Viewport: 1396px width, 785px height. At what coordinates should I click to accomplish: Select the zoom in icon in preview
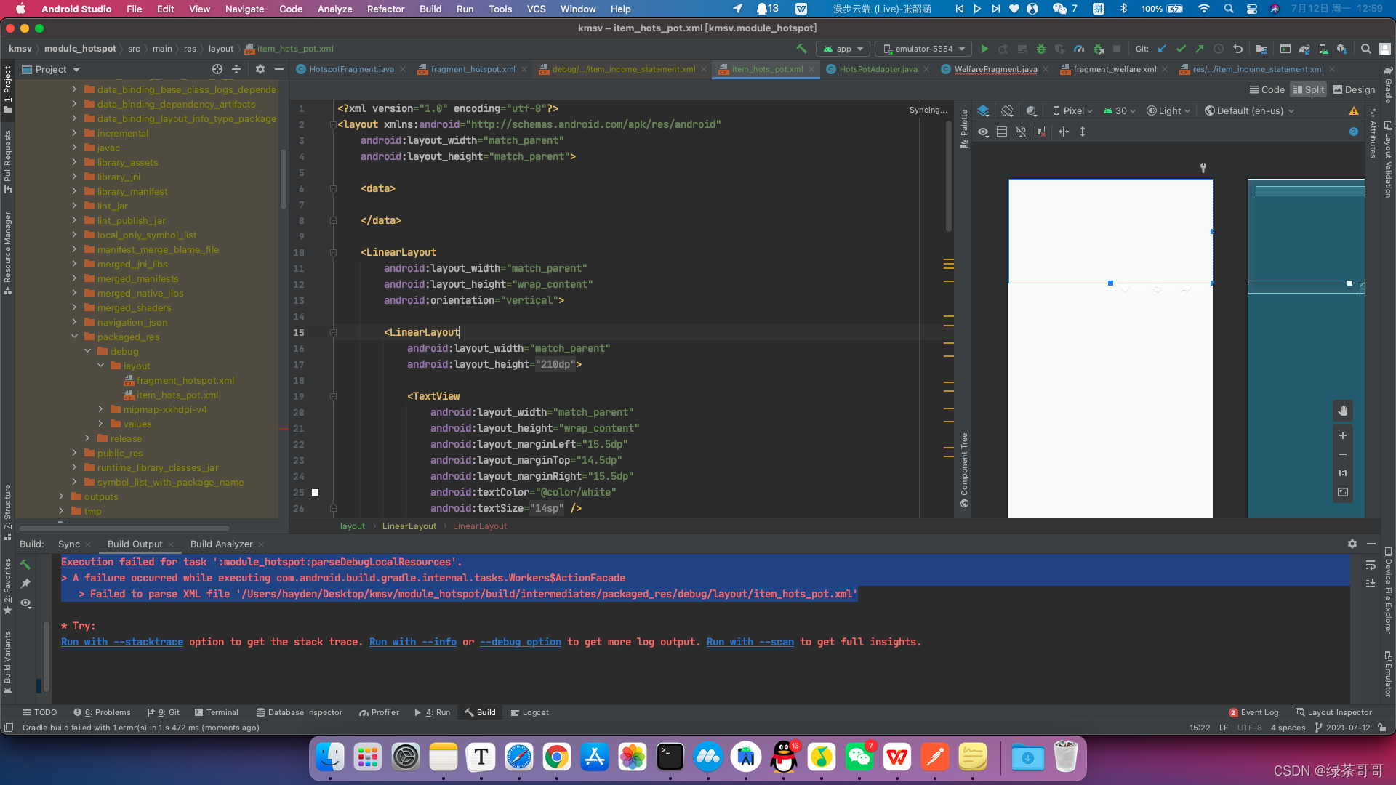tap(1342, 436)
